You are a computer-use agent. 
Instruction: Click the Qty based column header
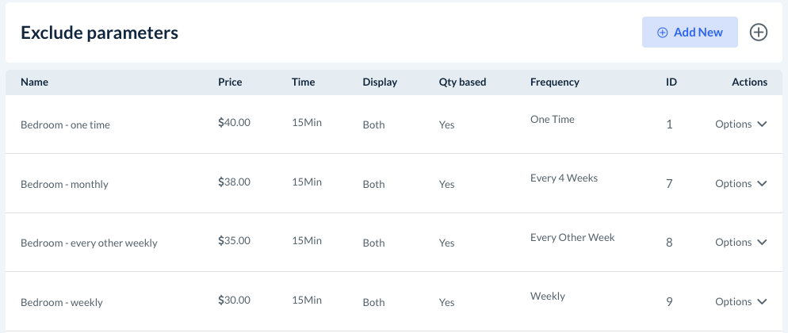pyautogui.click(x=462, y=82)
